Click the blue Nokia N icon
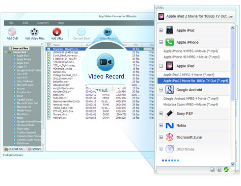The image size is (241, 186). click(169, 126)
